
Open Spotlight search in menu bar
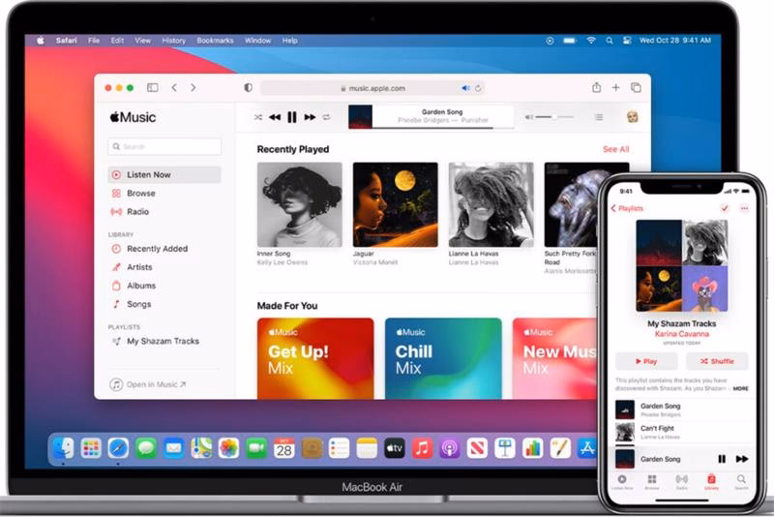coord(610,41)
